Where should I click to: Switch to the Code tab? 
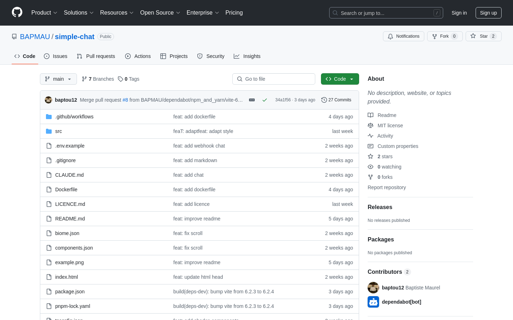pyautogui.click(x=25, y=56)
